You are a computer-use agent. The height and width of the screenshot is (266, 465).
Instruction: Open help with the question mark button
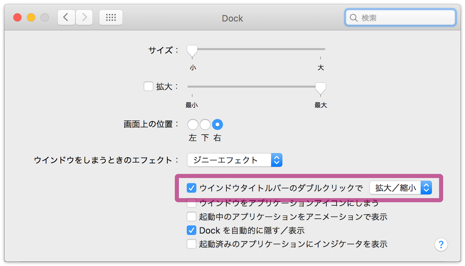[x=441, y=244]
